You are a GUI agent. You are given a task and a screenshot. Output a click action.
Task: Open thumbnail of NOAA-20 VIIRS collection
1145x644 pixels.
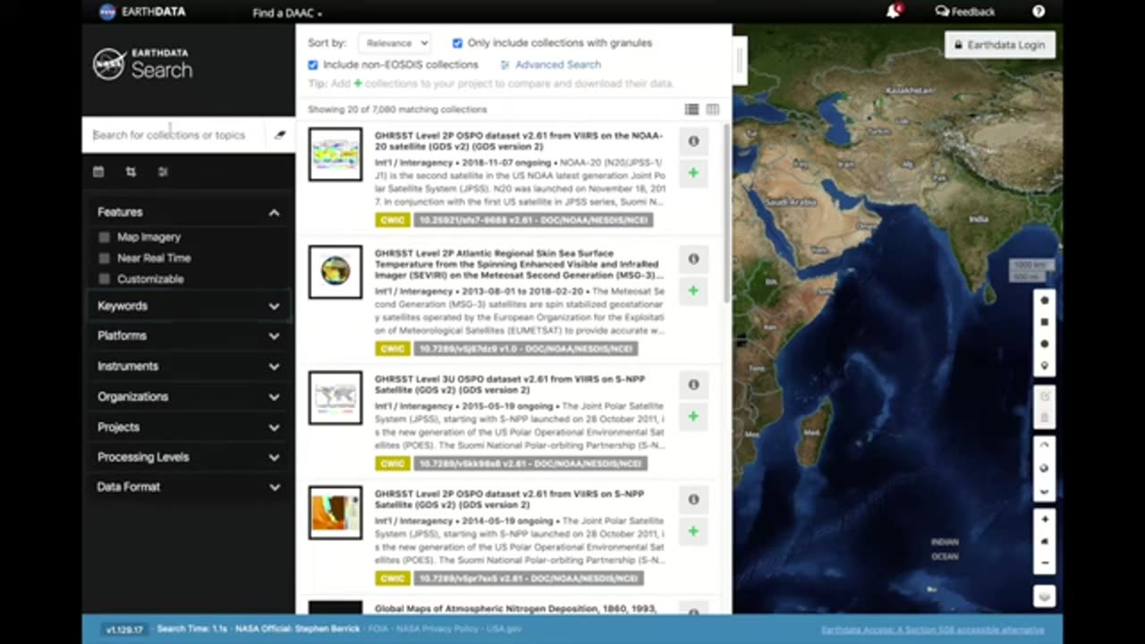click(x=335, y=155)
